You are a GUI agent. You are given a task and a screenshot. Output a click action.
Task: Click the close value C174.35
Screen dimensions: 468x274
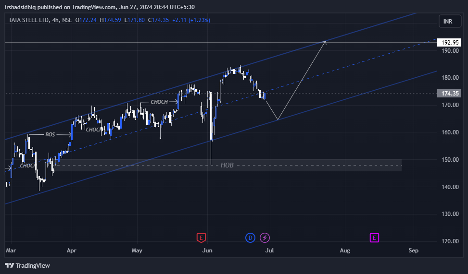tap(159, 20)
